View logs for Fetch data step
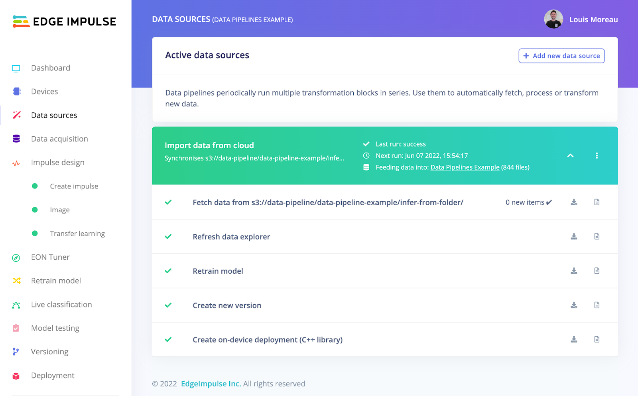The height and width of the screenshot is (396, 638). click(x=597, y=202)
